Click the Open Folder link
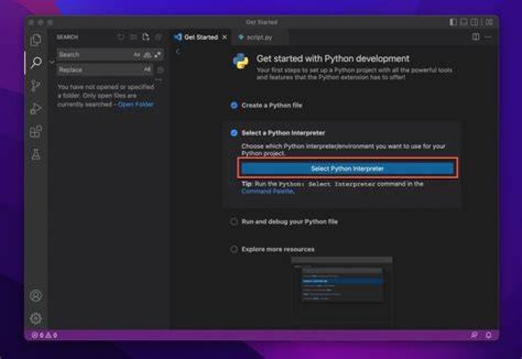This screenshot has width=522, height=359. (136, 104)
